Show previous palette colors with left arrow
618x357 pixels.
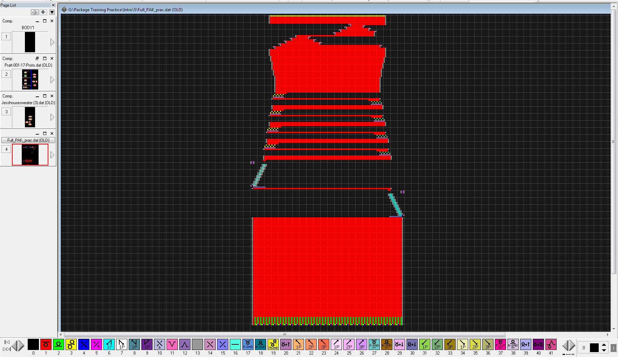pyautogui.click(x=14, y=345)
